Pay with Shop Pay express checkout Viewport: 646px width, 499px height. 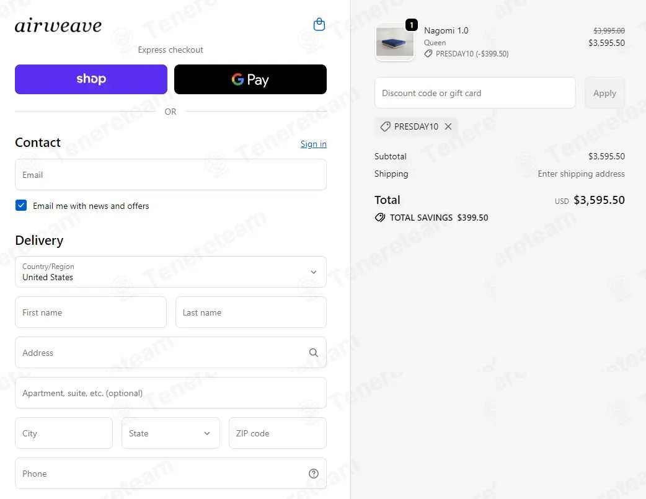(91, 79)
